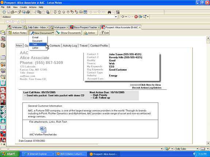Screen dimensions: 210x157
Task: Collapse the New Document dropdown button
Action: (42, 33)
